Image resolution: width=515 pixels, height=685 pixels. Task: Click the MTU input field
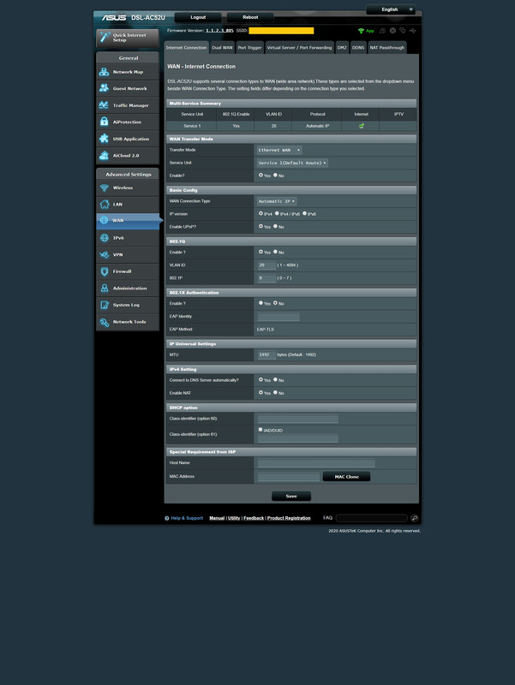point(266,354)
